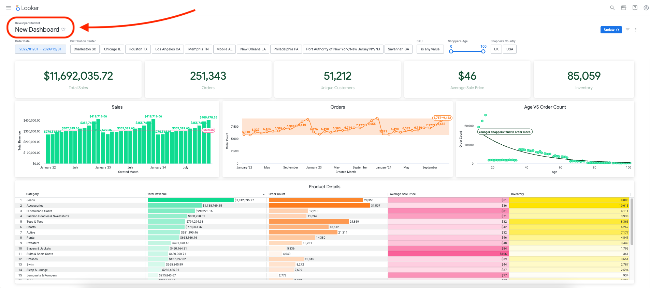Open the user account profile icon

[646, 8]
